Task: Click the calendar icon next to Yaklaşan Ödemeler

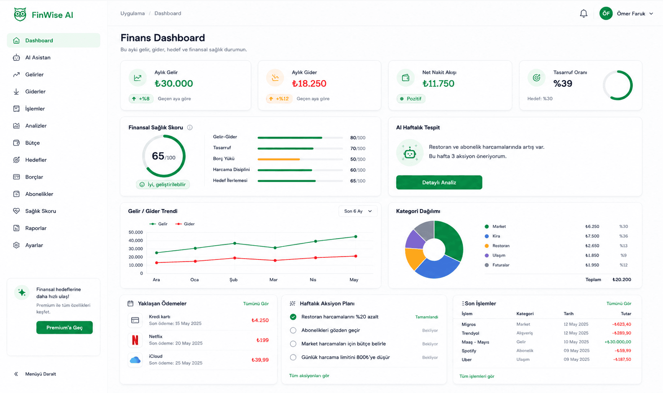Action: click(x=130, y=304)
